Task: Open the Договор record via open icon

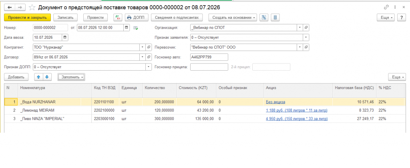Action: (149, 57)
